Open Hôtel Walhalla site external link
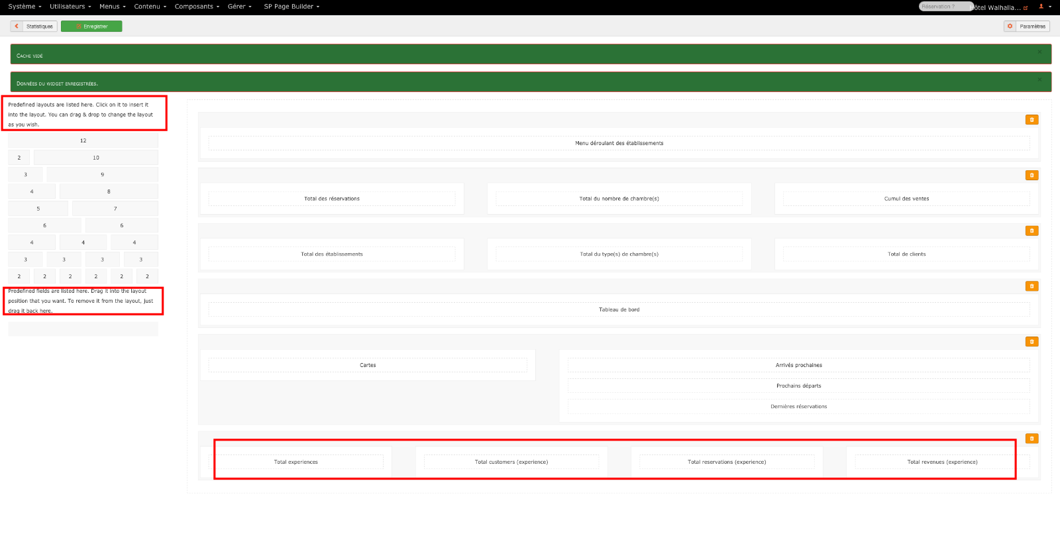Viewport: 1060px width, 534px height. (1026, 8)
